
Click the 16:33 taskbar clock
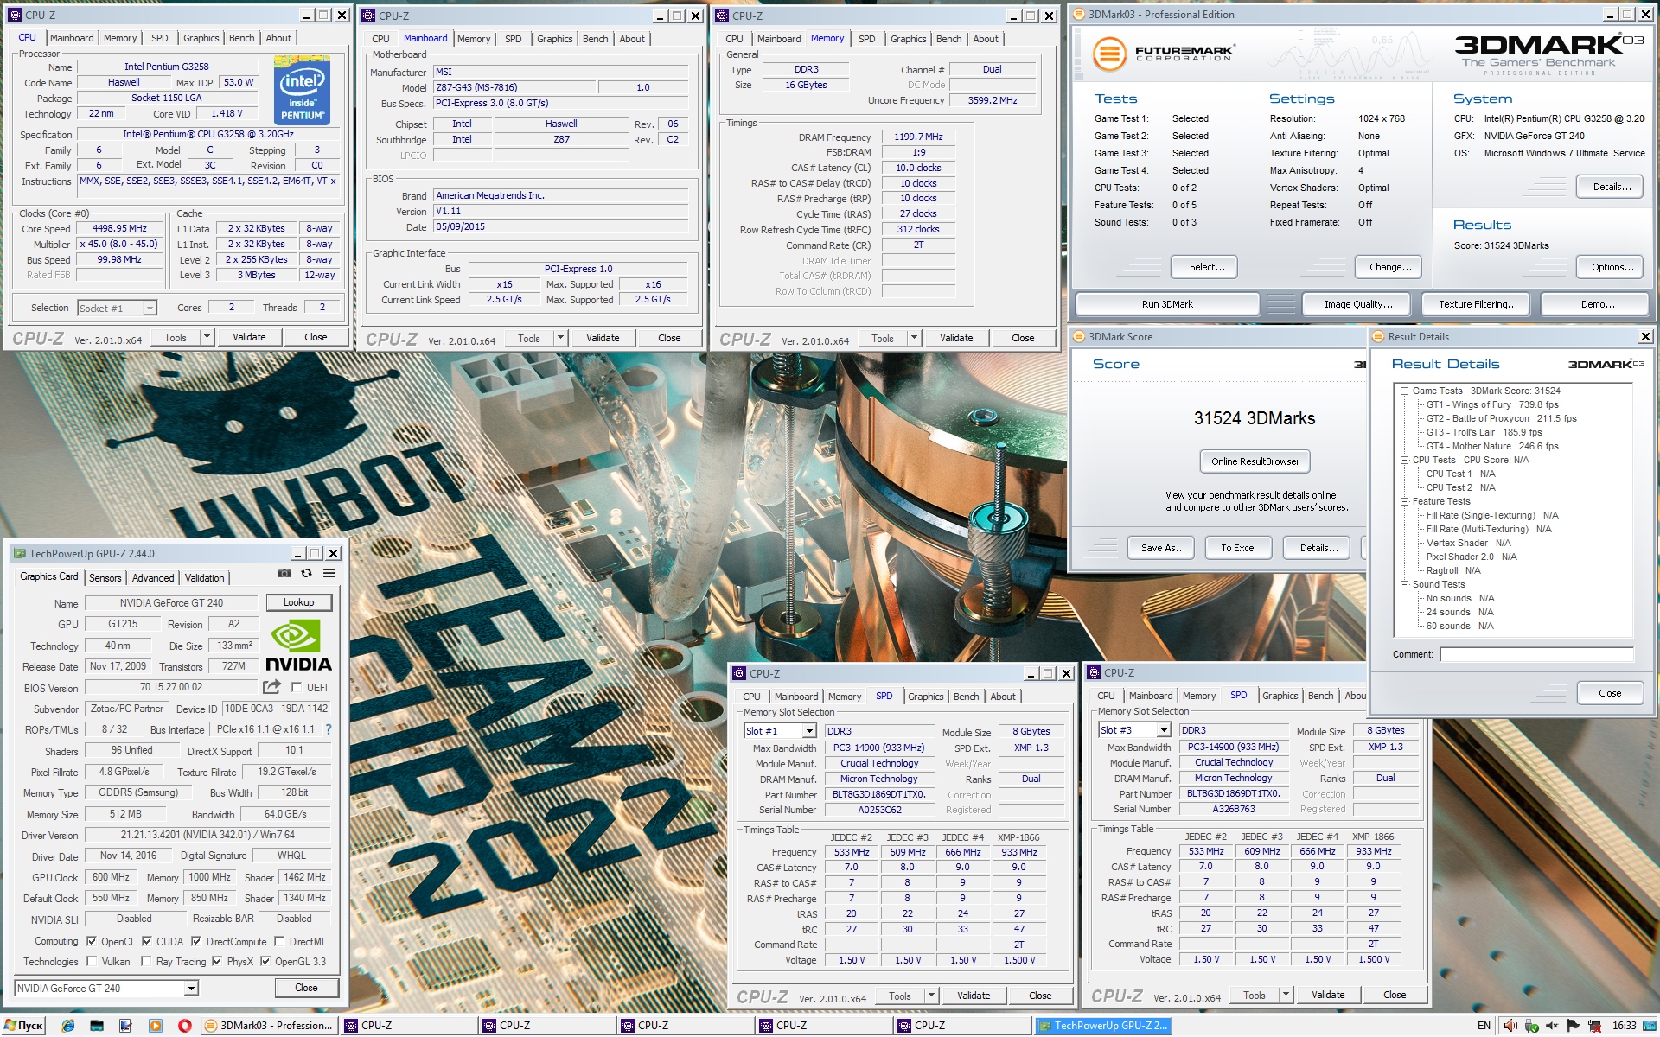tap(1624, 1026)
